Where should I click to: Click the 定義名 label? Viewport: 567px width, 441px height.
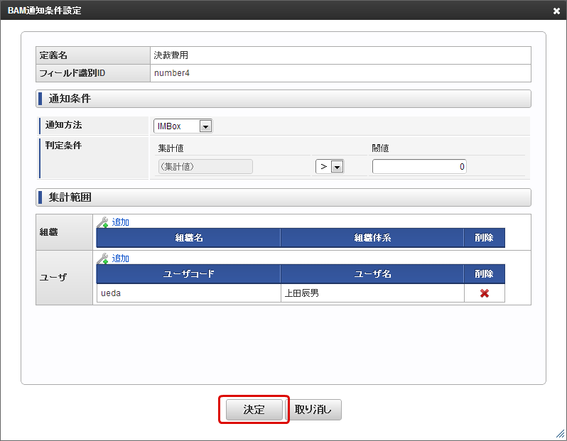(53, 55)
